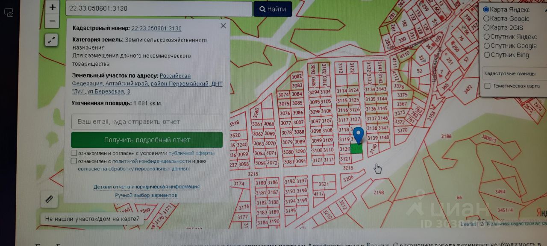The width and height of the screenshot is (547, 246).
Task: Open the Кадастровые границы dropdown
Action: (514, 73)
